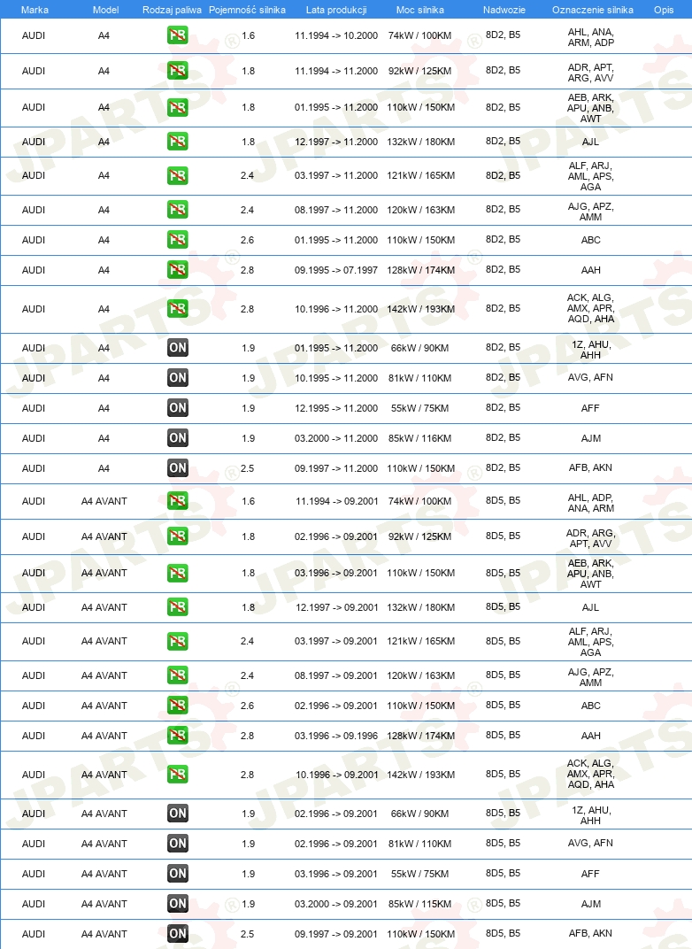Select ON icon for 85kW / 115KM row

pyautogui.click(x=177, y=904)
